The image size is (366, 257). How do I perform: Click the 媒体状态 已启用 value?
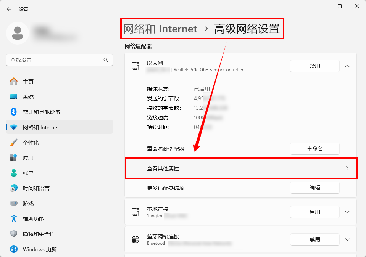tap(202, 89)
